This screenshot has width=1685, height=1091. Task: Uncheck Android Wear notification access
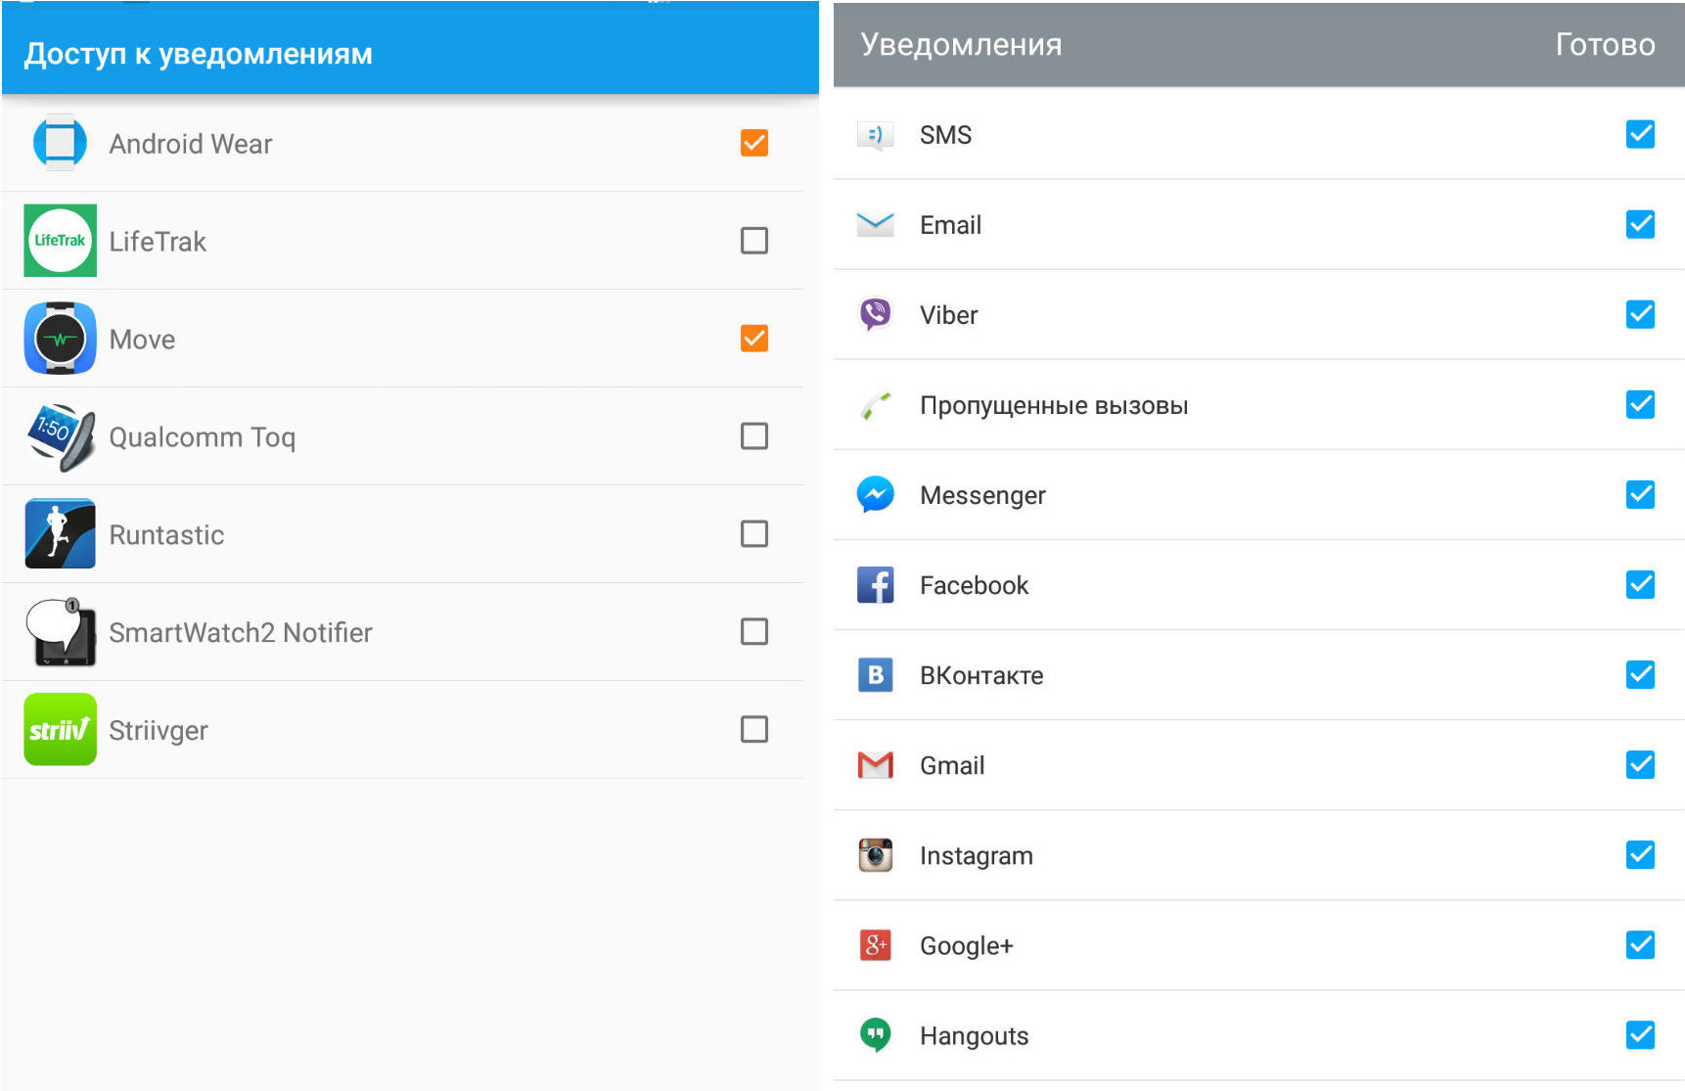[x=753, y=143]
